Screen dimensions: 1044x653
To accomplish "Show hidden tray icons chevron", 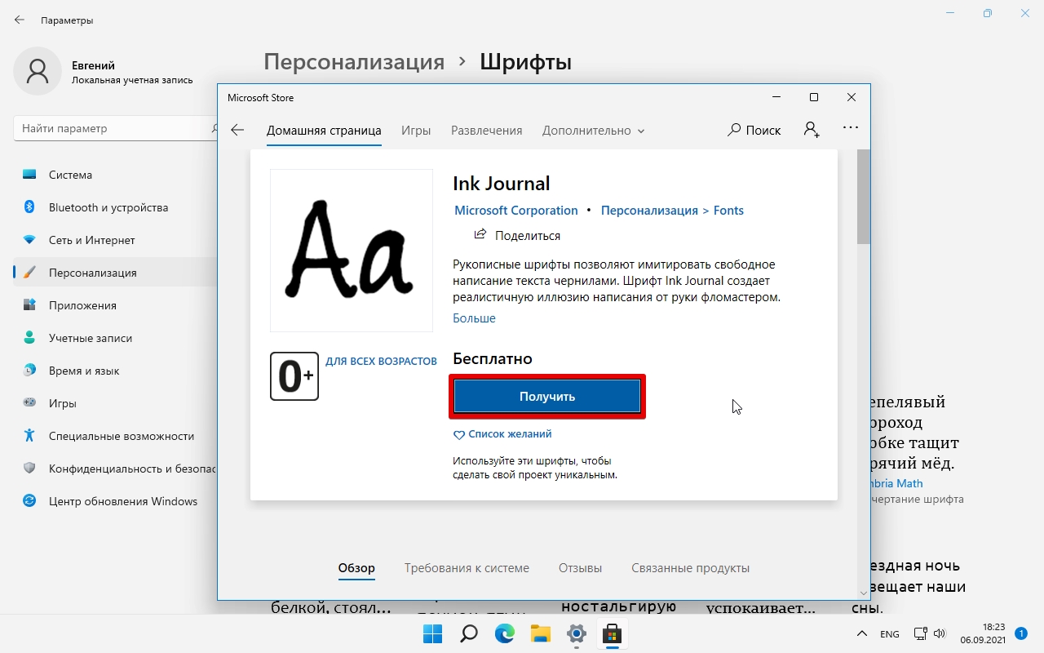I will point(861,634).
